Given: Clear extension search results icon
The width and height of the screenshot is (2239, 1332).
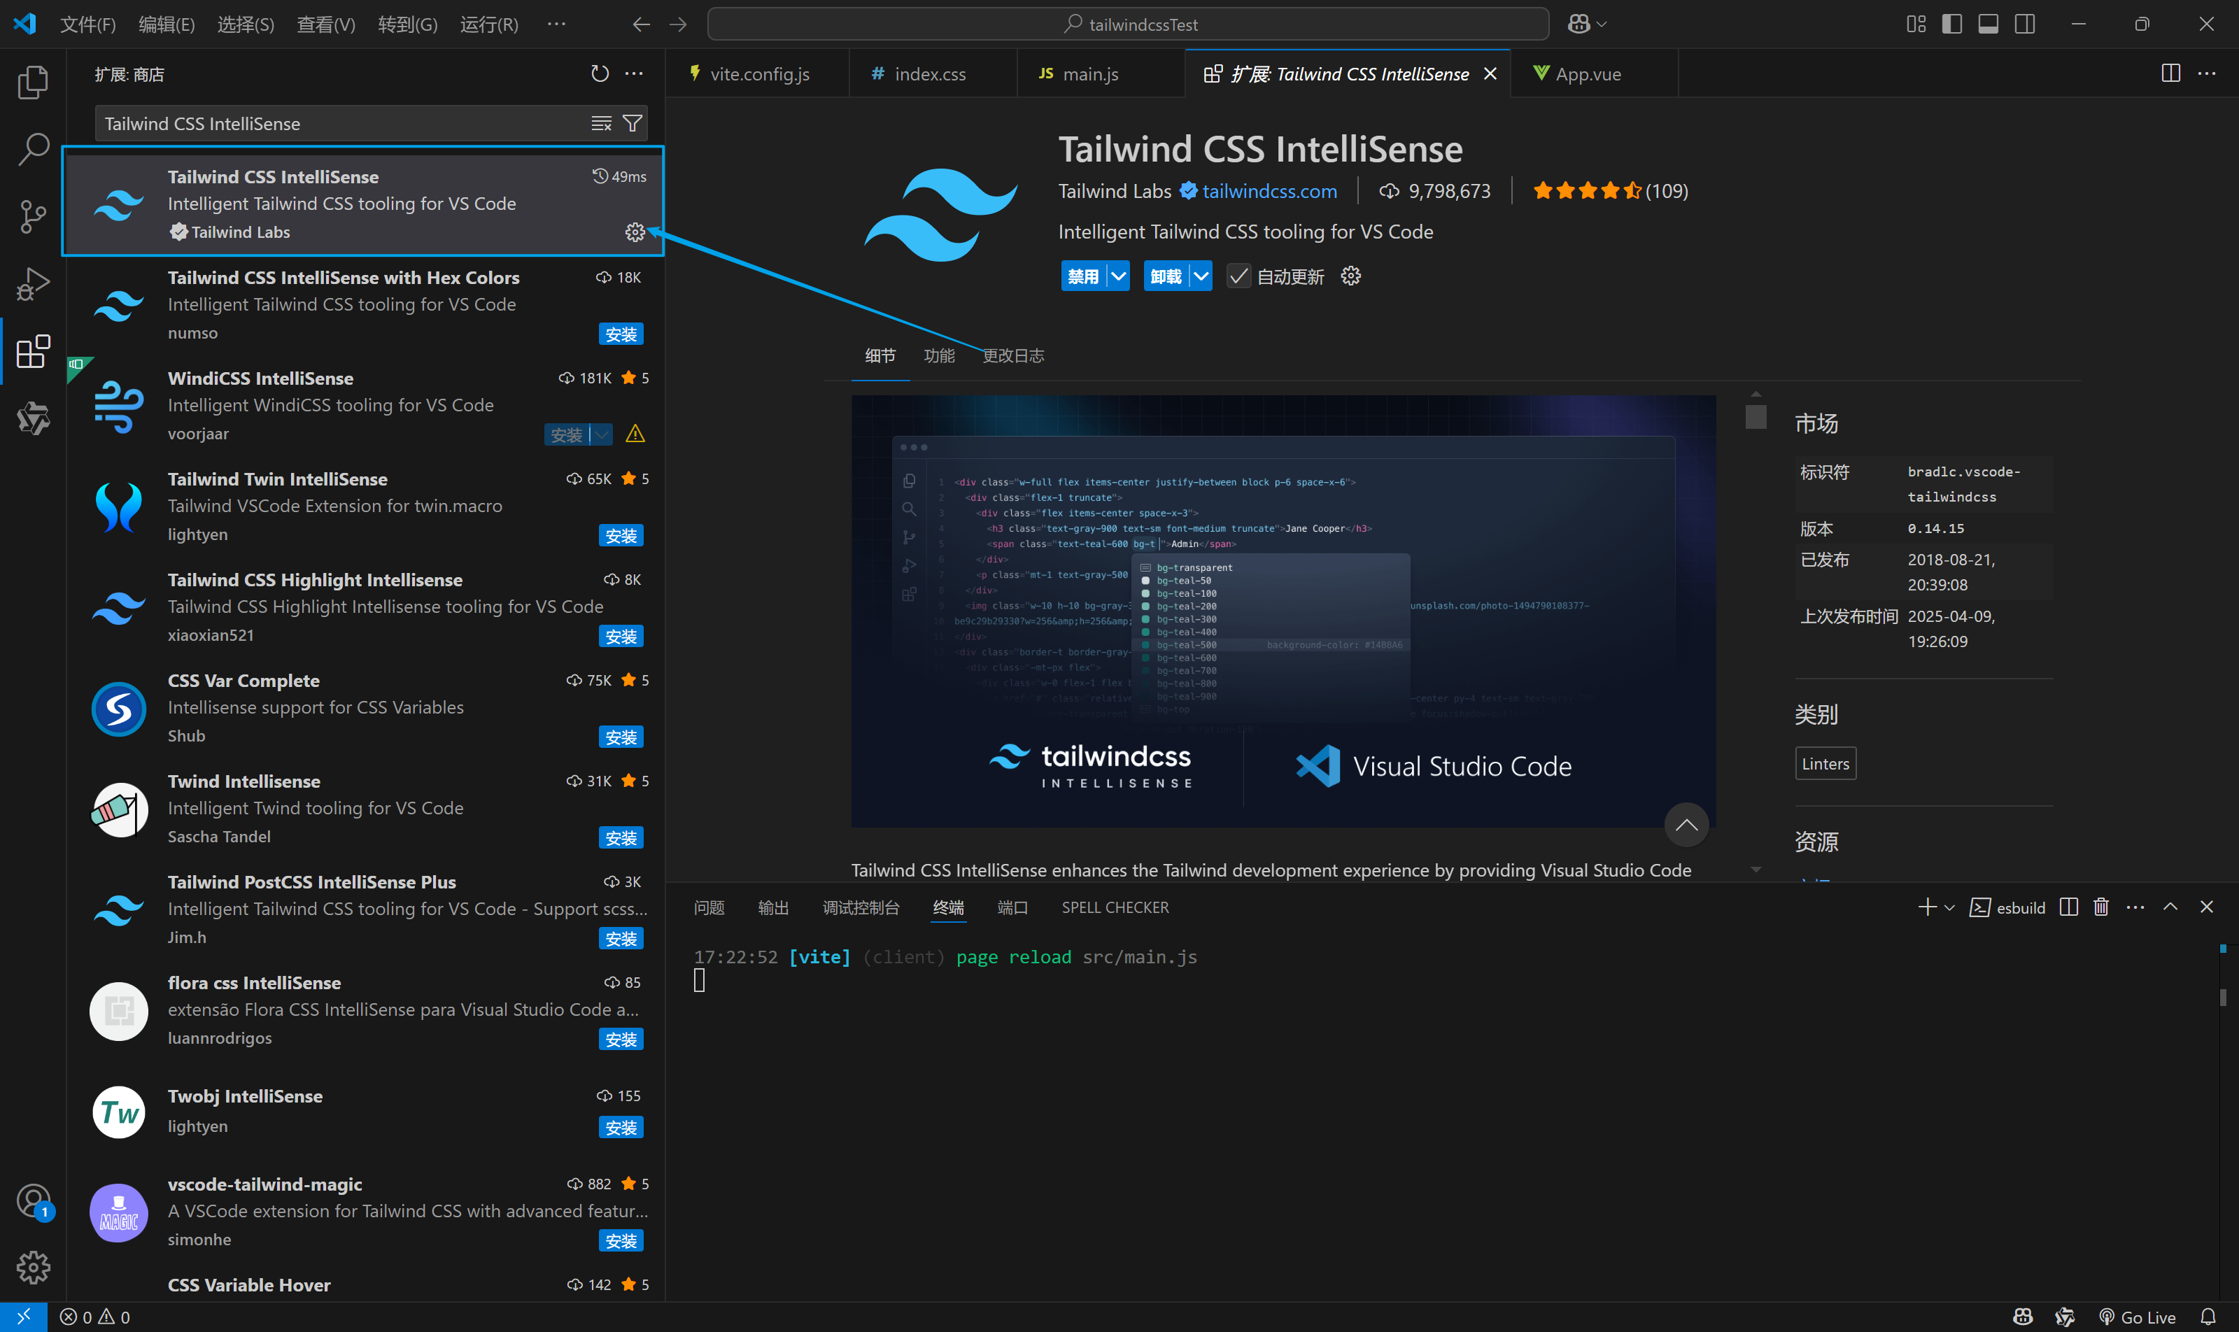Looking at the screenshot, I should pos(600,124).
